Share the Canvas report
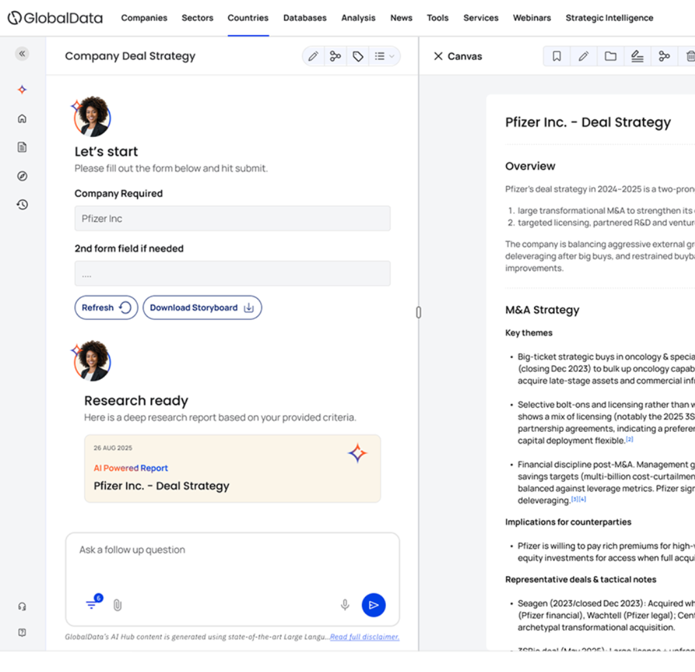695x672 pixels. [664, 56]
